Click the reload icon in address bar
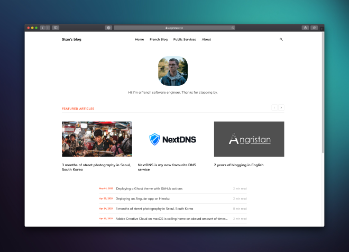 (233, 28)
